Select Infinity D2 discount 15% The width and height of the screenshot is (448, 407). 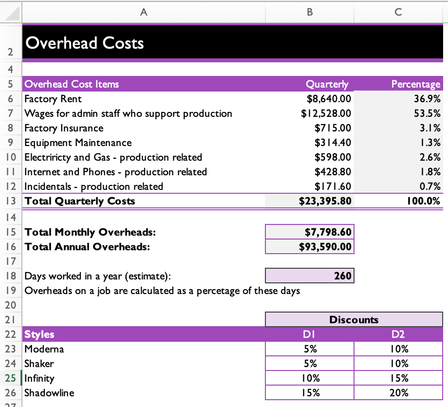[x=398, y=378]
